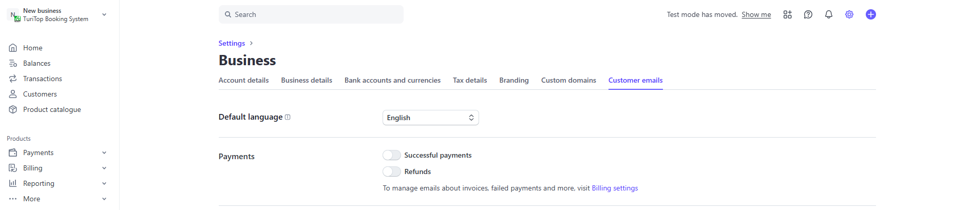This screenshot has height=210, width=970.
Task: Click the Products section label
Action: click(x=18, y=139)
